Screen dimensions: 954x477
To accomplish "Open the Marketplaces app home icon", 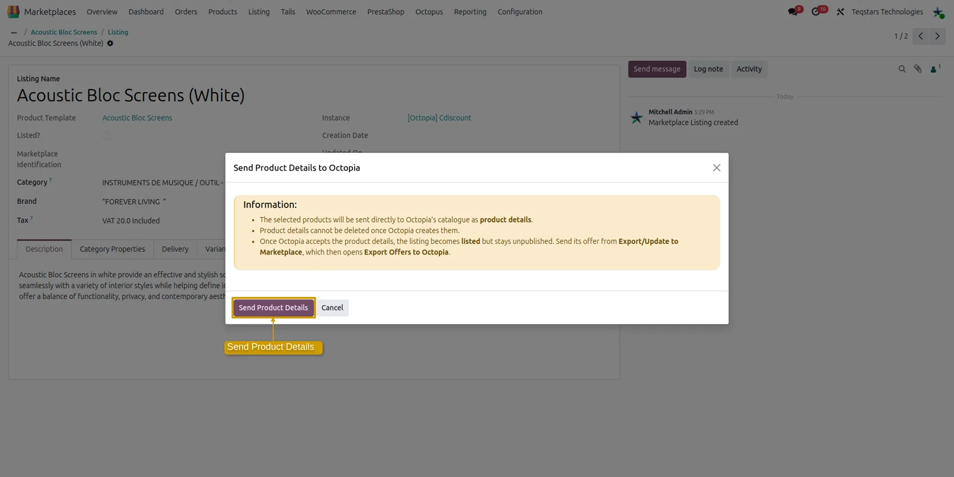I will point(13,12).
